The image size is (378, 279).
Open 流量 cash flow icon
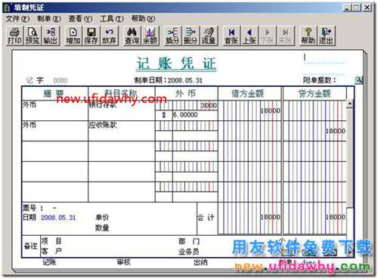click(209, 36)
